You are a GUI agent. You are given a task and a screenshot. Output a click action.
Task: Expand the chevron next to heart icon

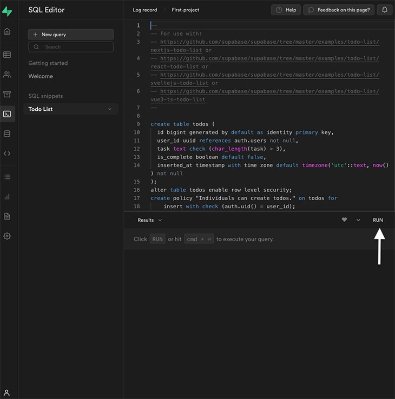[358, 220]
